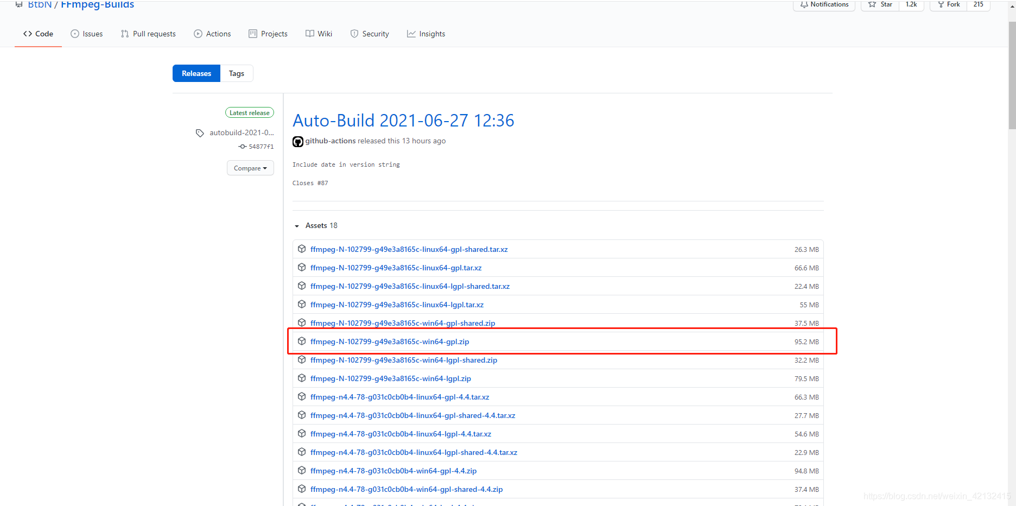Download N-102799 win64-gpl-shared.zip asset

tap(403, 323)
